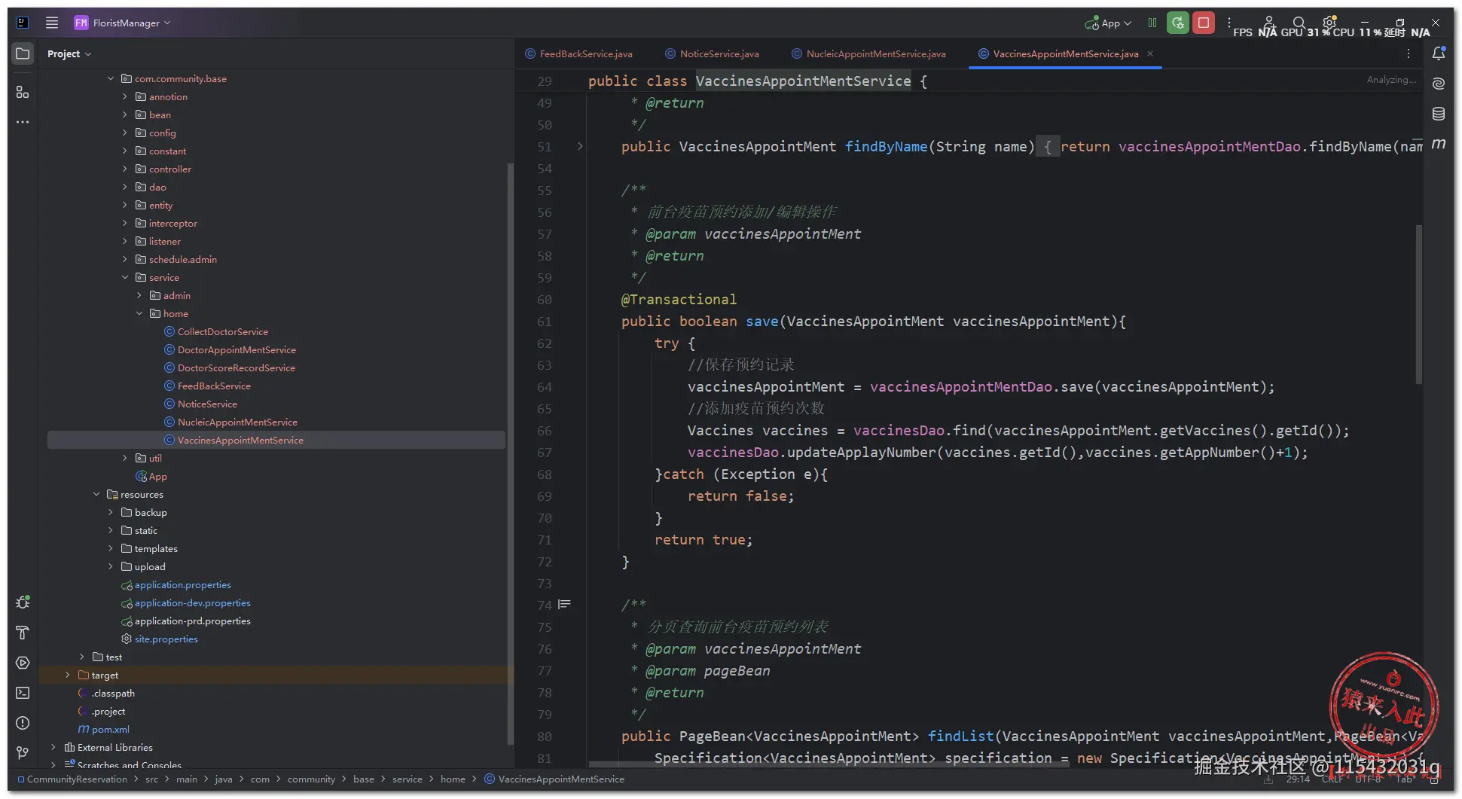The image size is (1462, 799).
Task: Collapse the service package
Action: tap(125, 277)
